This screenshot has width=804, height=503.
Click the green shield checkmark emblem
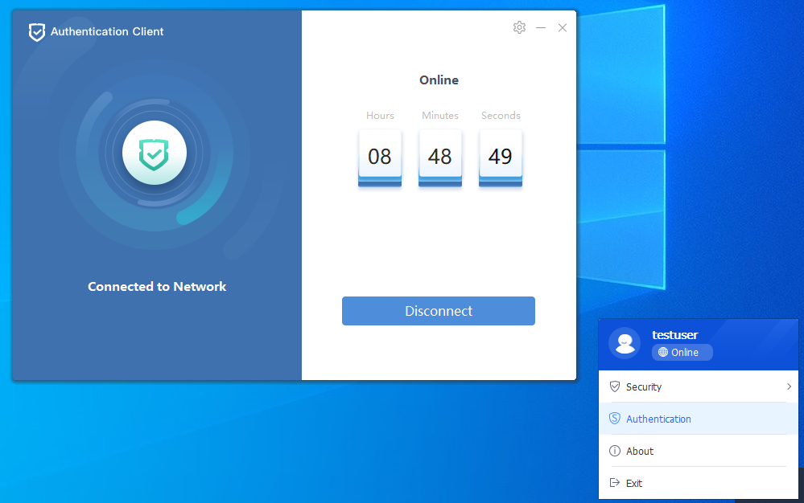coord(155,153)
